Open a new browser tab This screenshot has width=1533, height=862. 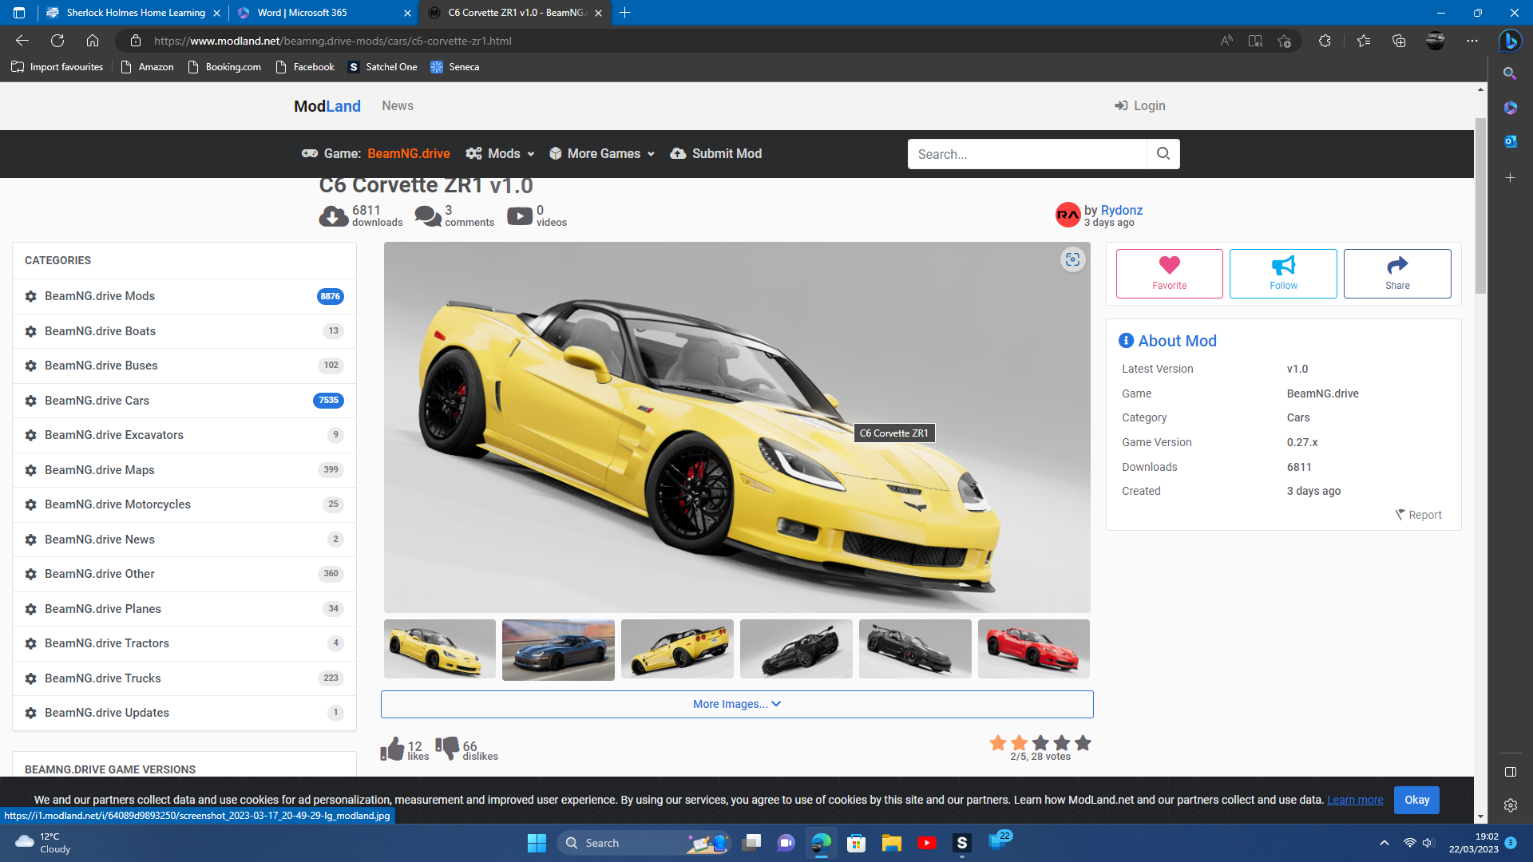click(x=625, y=13)
